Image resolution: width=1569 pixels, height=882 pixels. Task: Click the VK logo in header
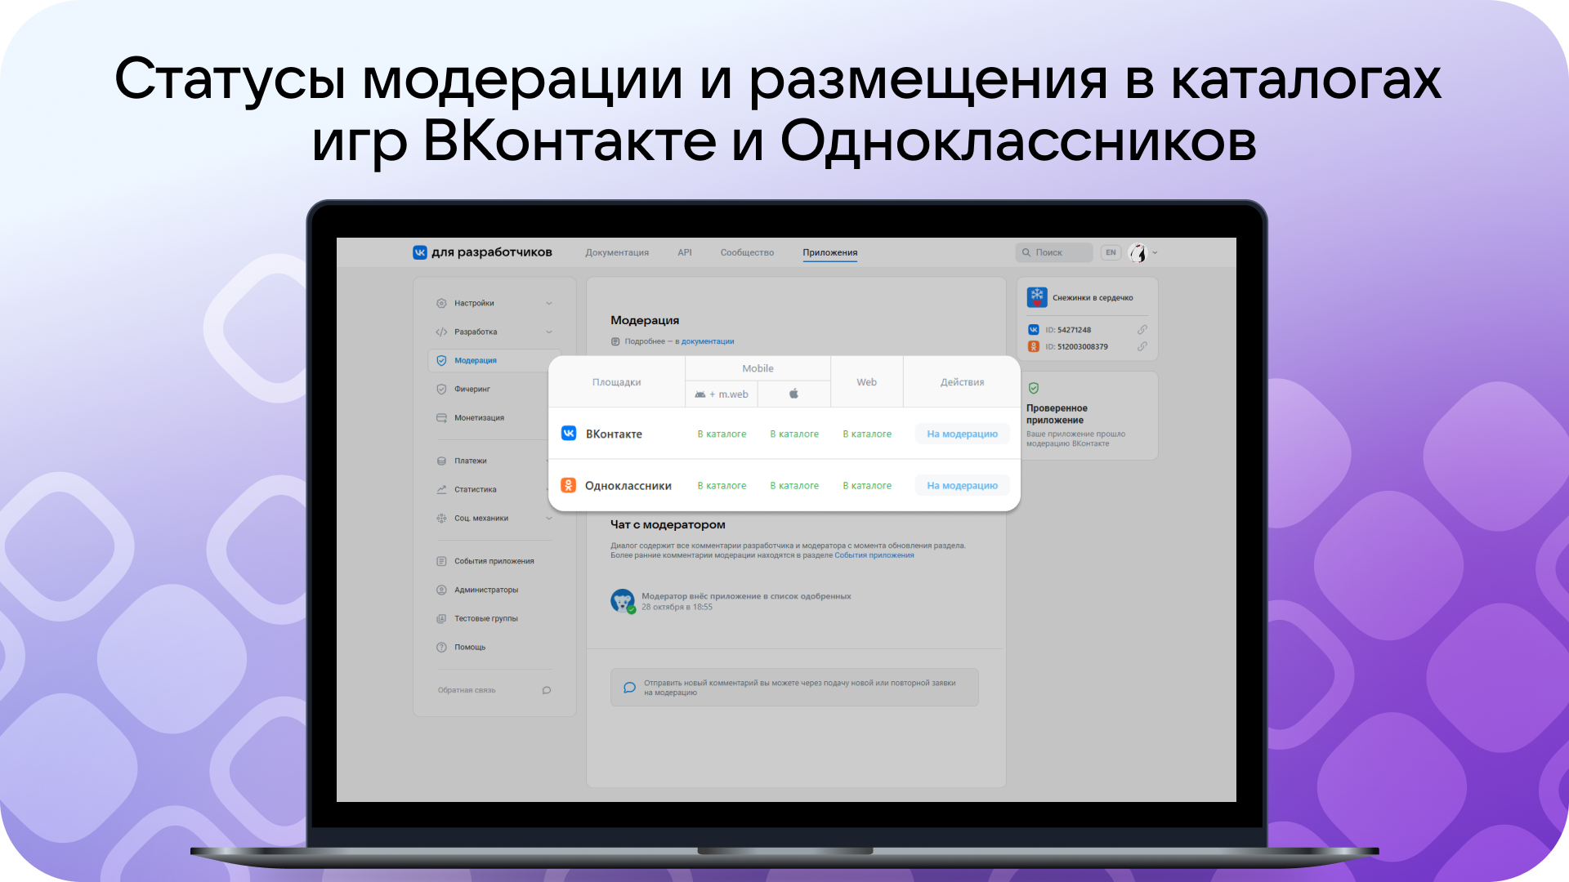(x=419, y=252)
